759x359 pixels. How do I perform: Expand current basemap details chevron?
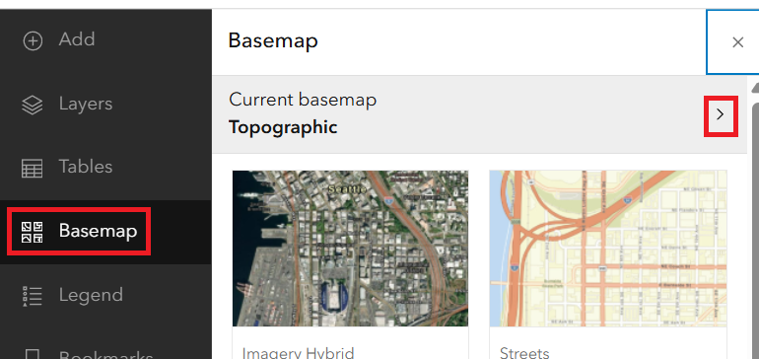point(721,114)
